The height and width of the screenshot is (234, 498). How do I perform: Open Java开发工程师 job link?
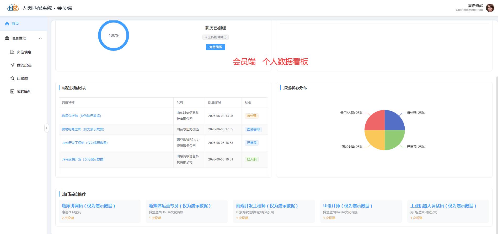pyautogui.click(x=85, y=143)
